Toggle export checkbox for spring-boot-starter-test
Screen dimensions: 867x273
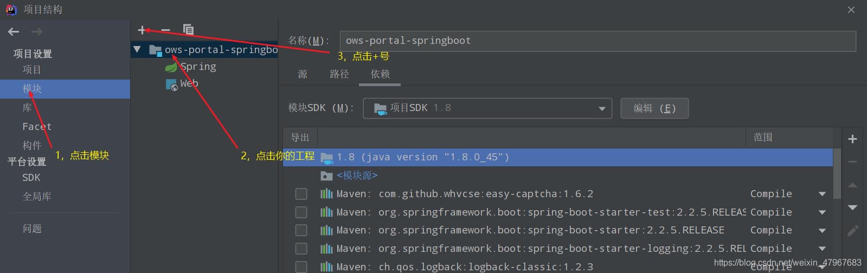click(301, 212)
